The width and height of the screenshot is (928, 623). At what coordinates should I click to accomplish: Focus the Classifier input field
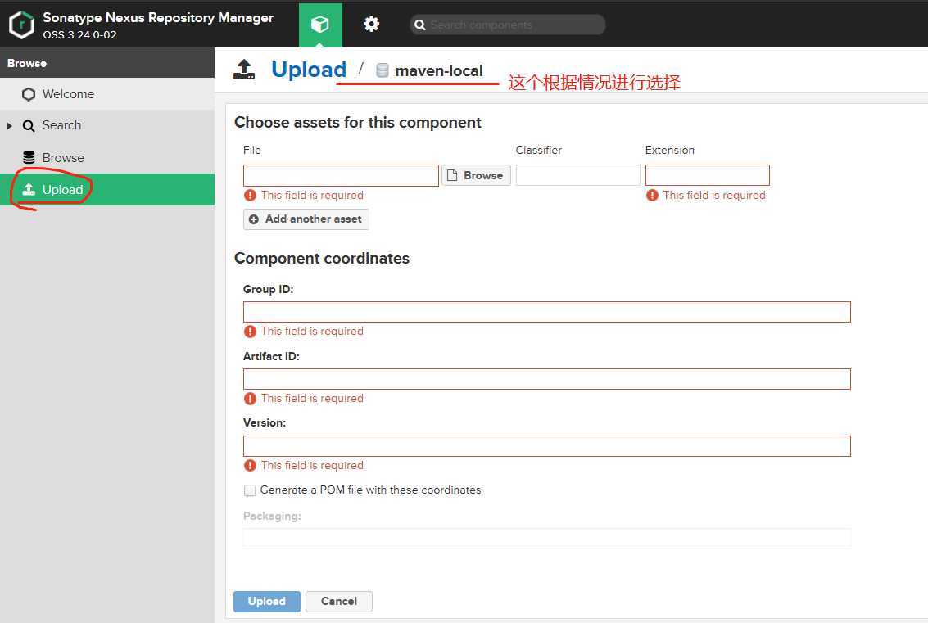(x=577, y=176)
